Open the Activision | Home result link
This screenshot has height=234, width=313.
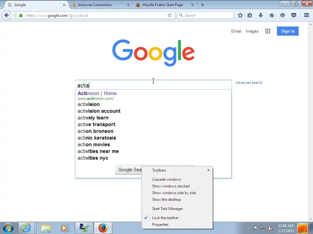click(x=97, y=93)
